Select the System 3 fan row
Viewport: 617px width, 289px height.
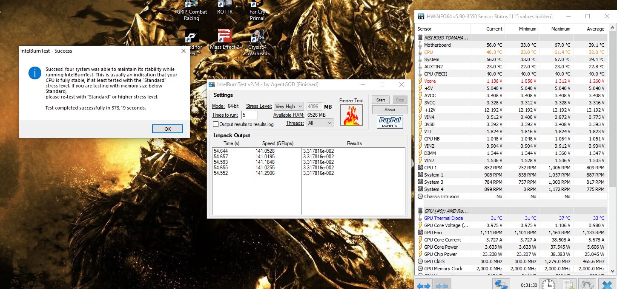pyautogui.click(x=513, y=182)
